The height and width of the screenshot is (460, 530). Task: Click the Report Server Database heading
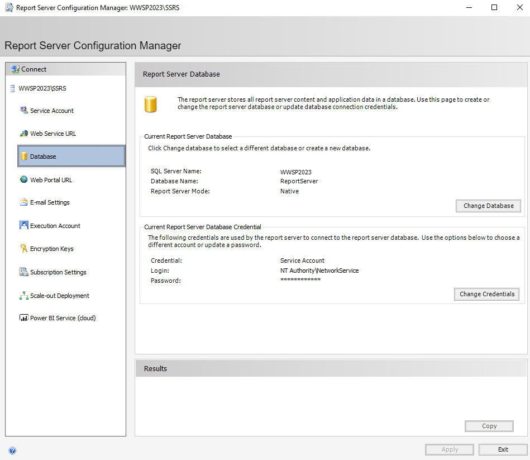tap(181, 74)
